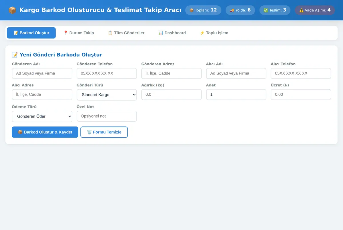This screenshot has height=230, width=343.
Task: Switch to Tüm Gönderiler tab
Action: point(126,33)
